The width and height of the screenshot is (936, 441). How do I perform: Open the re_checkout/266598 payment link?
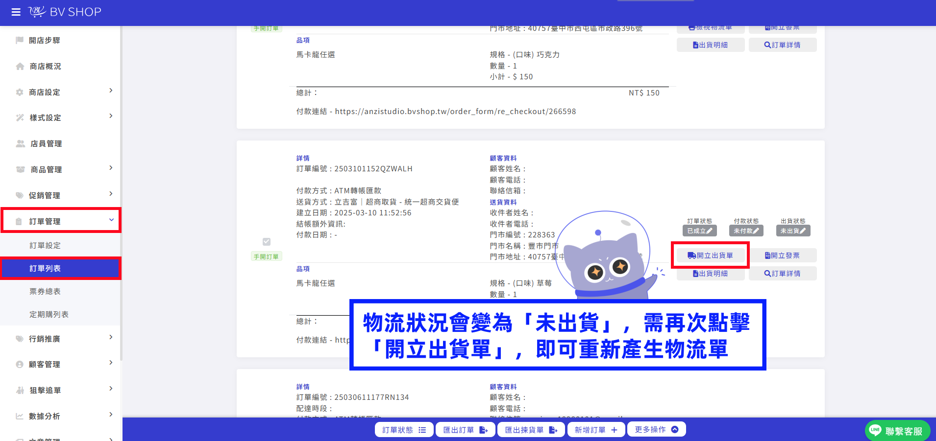(x=455, y=112)
